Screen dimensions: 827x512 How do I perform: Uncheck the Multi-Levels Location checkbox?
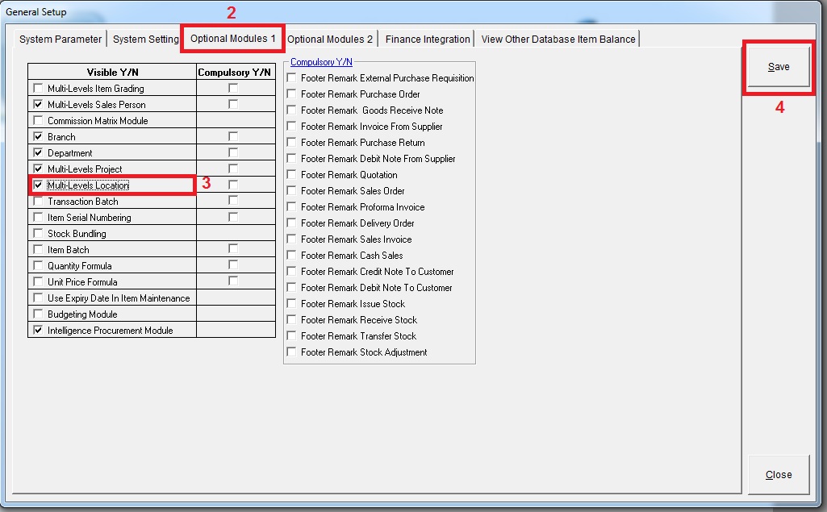(38, 185)
